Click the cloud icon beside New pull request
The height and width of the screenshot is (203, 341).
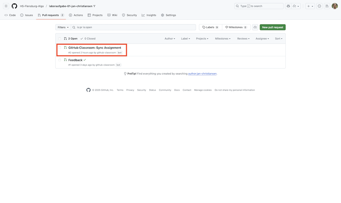255,27
